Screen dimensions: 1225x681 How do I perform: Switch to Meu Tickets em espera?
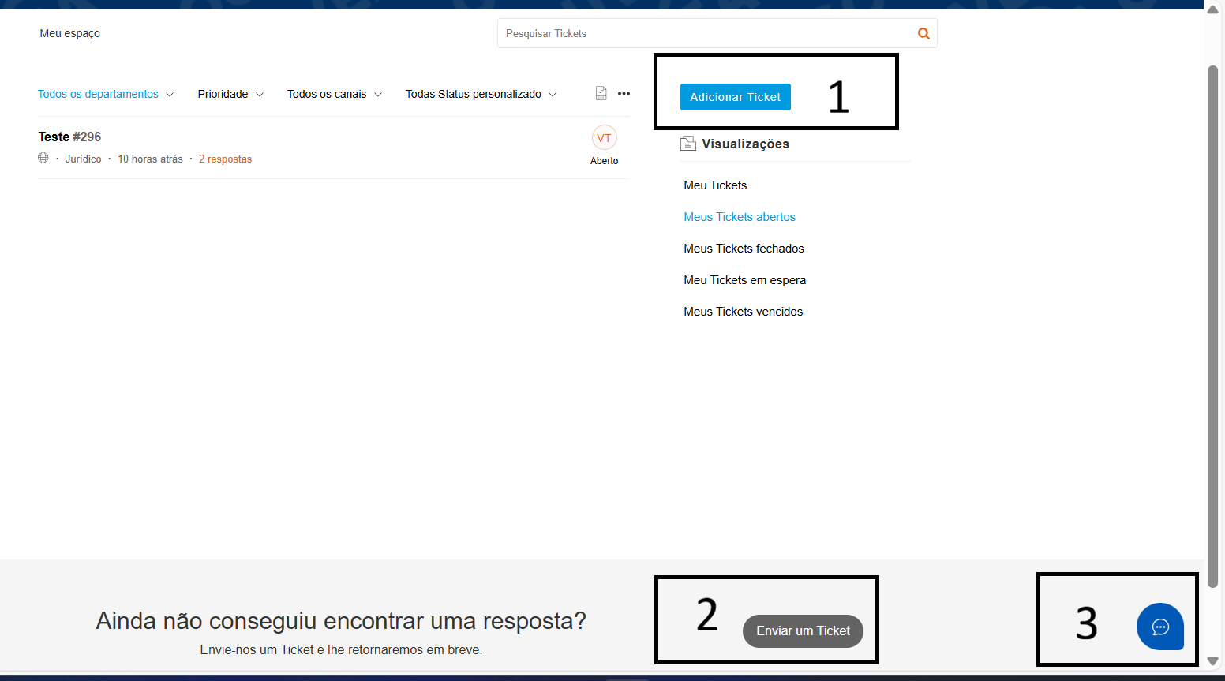pos(744,280)
